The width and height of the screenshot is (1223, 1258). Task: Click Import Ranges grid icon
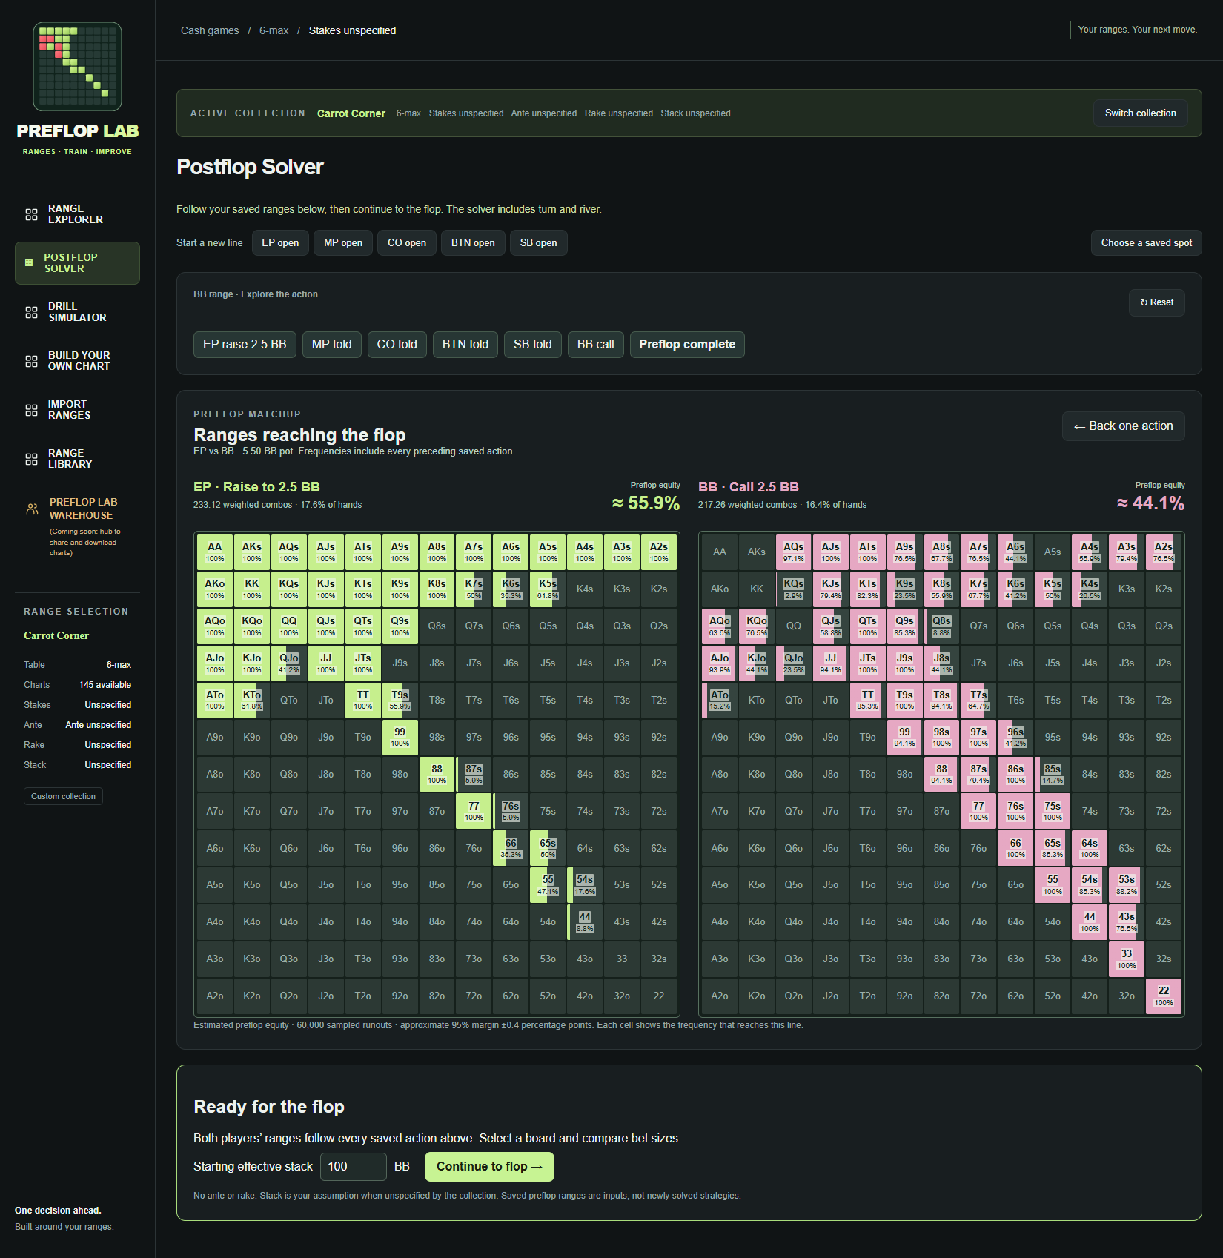(31, 410)
